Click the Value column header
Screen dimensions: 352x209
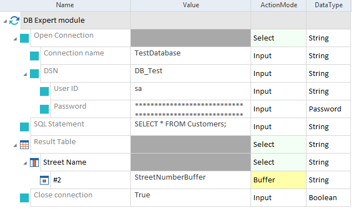coord(191,6)
